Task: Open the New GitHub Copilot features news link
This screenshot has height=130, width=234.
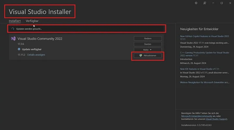Action: [204, 38]
